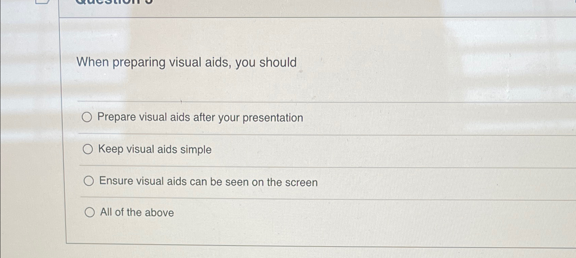576x258 pixels.
Task: Click the unselected circle beside the fourth answer
Action: tap(90, 213)
